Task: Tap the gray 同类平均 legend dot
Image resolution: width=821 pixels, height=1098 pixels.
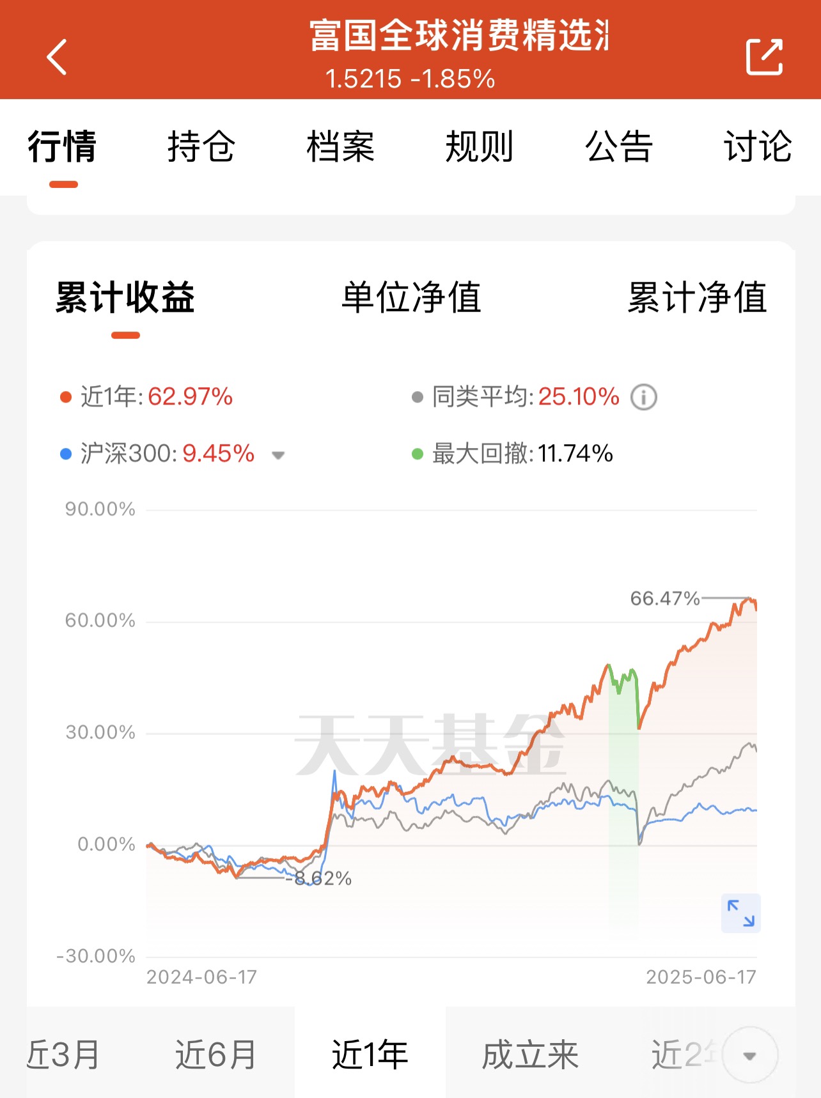Action: (418, 398)
